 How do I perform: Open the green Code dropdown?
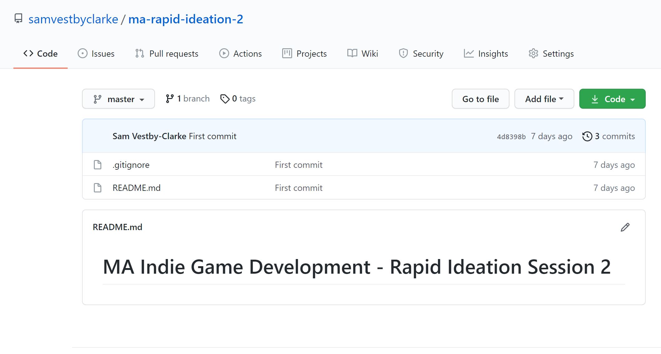click(612, 99)
